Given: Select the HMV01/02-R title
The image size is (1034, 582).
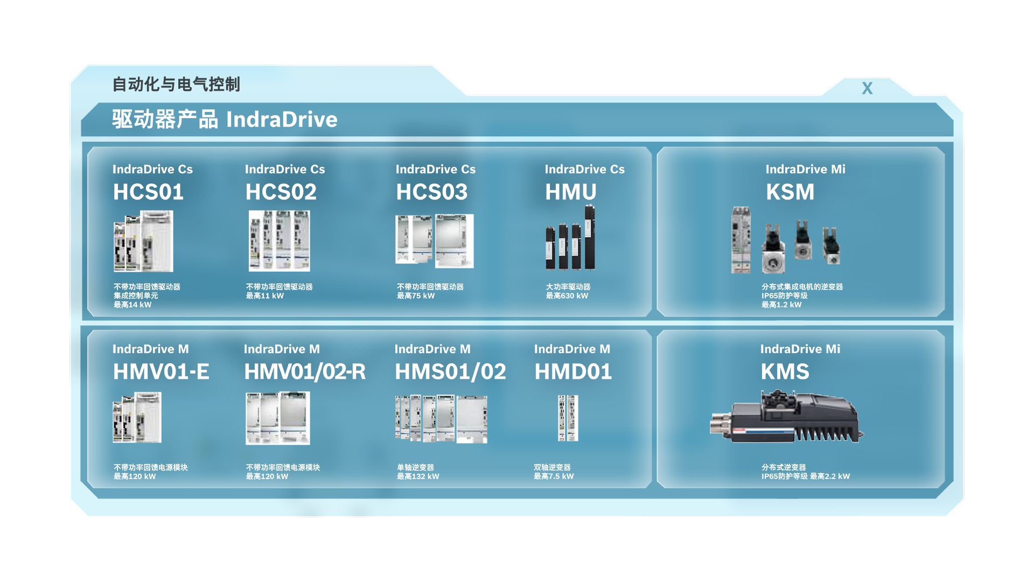Looking at the screenshot, I should click(305, 371).
